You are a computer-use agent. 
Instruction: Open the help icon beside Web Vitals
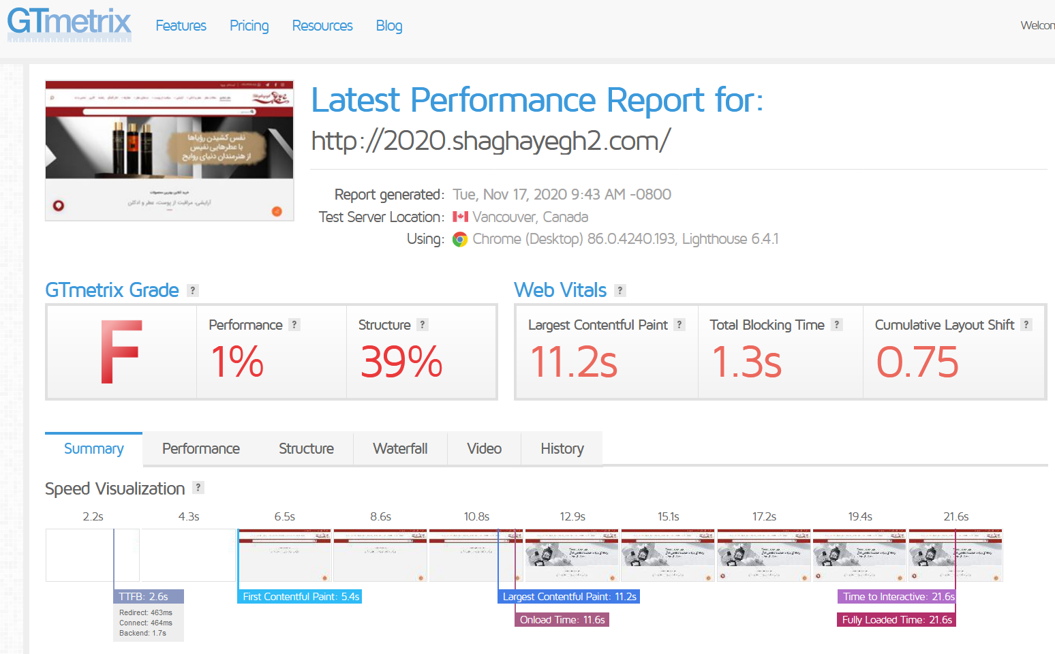tap(620, 290)
